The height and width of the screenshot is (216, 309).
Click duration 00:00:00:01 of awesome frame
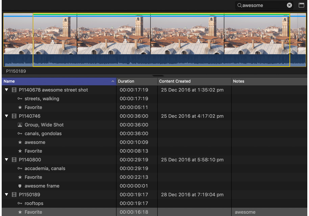pos(134,186)
